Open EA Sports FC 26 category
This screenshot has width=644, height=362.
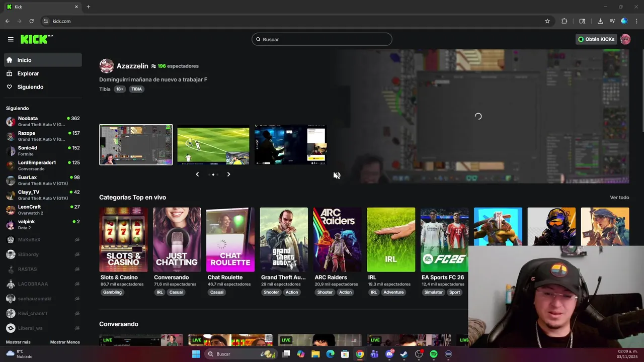[444, 240]
